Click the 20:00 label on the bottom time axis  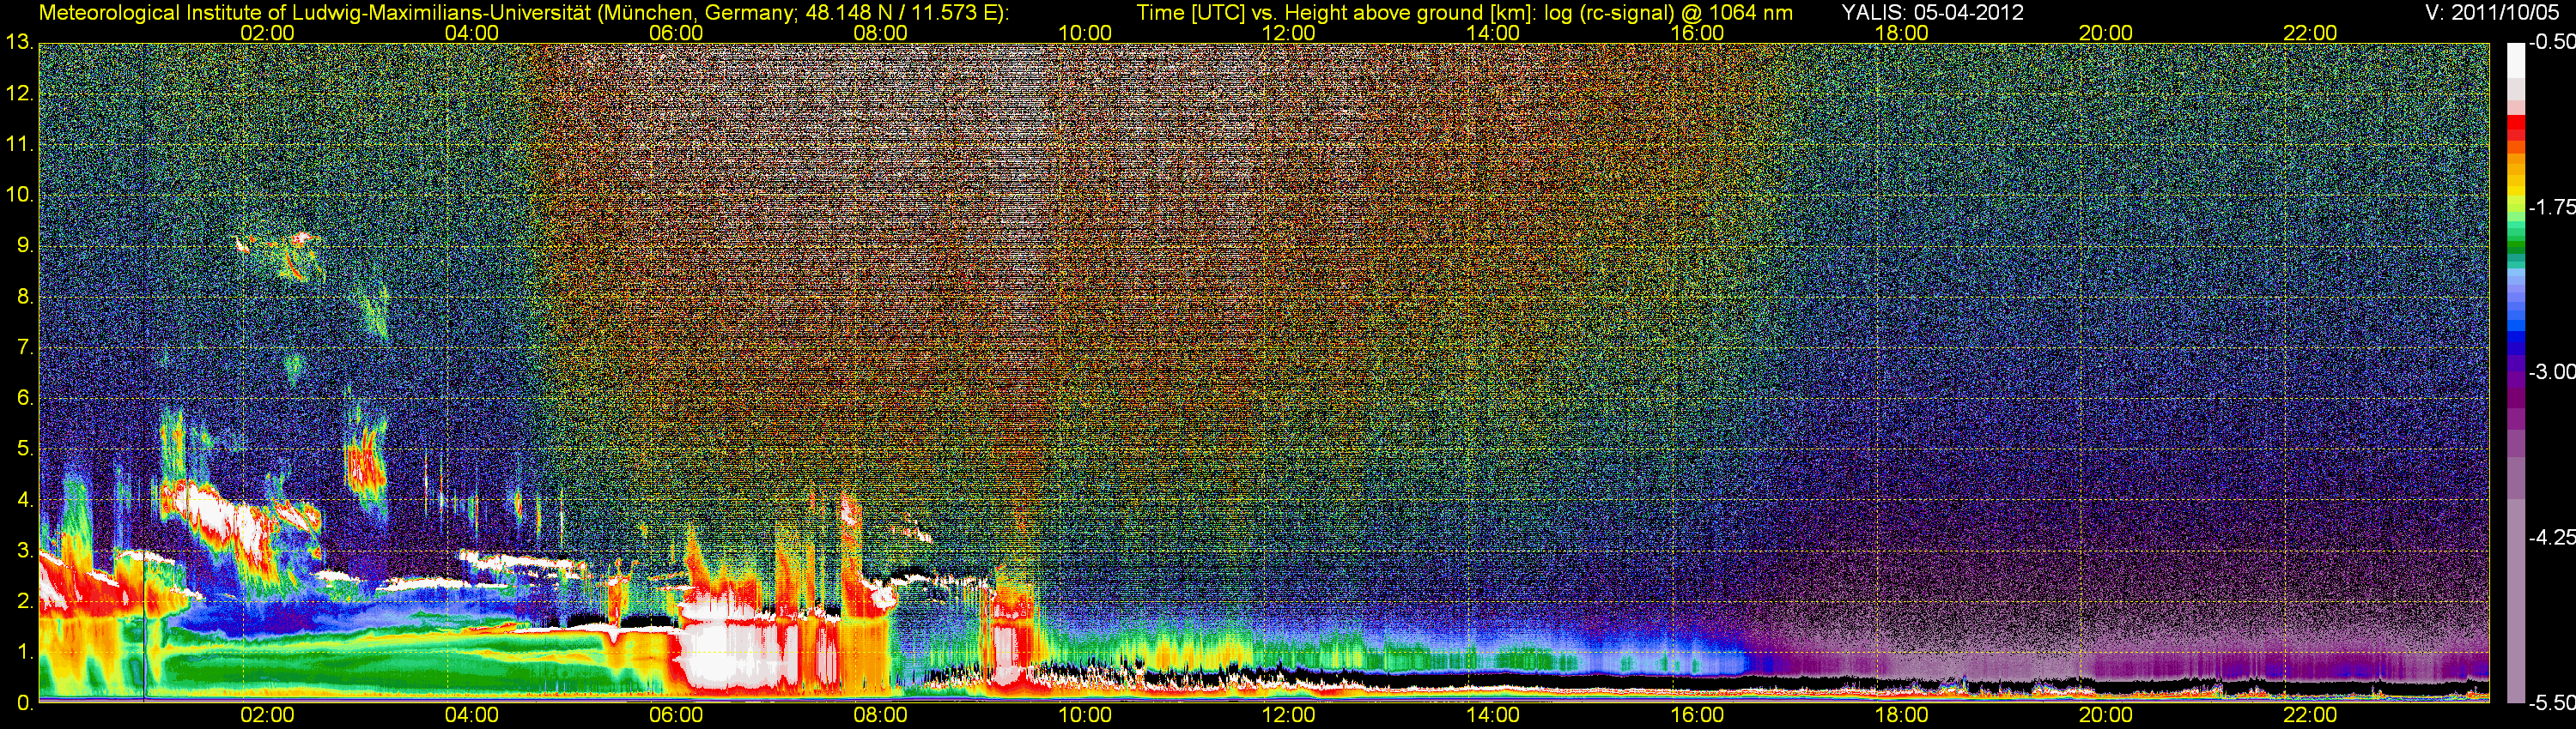2106,715
